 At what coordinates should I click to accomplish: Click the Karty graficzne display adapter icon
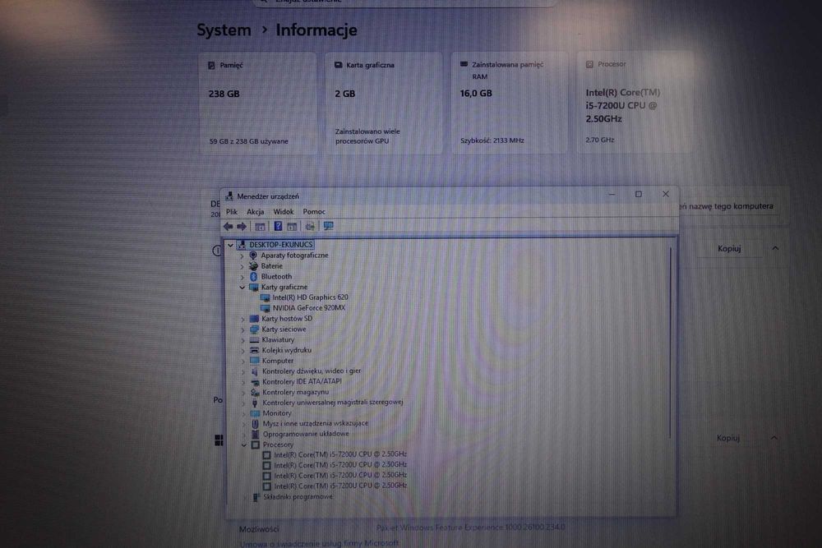tap(254, 287)
